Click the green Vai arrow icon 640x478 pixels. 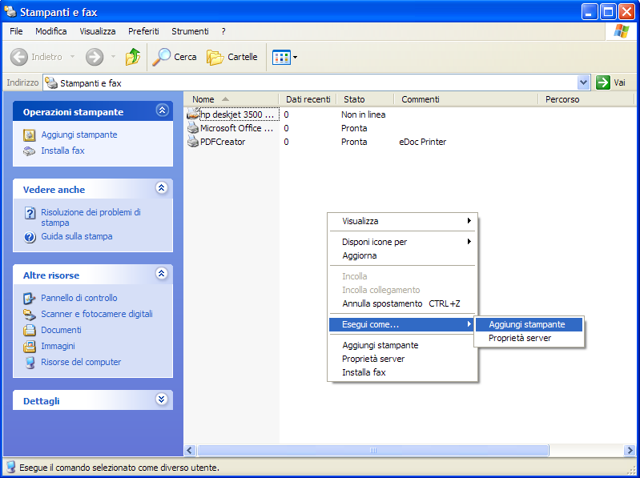click(x=603, y=82)
